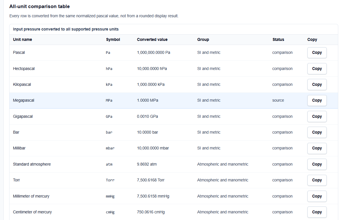The width and height of the screenshot is (342, 220).
Task: Select the Converted value column header
Action: 152,40
